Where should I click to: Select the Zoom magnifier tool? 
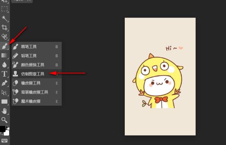click(x=4, y=120)
